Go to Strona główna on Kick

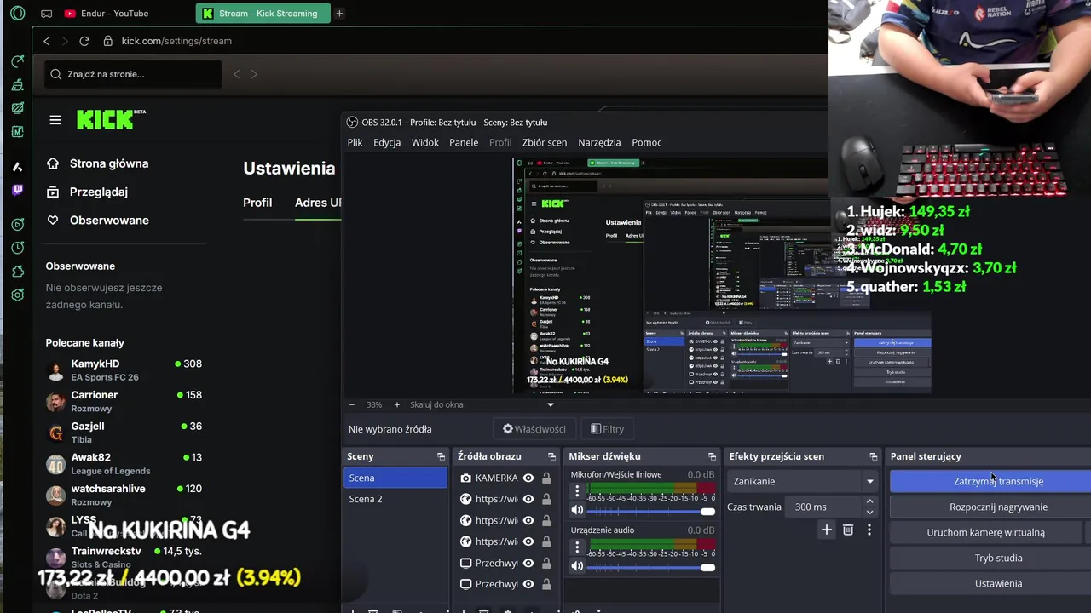[97, 163]
